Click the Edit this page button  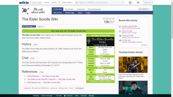(28, 26)
